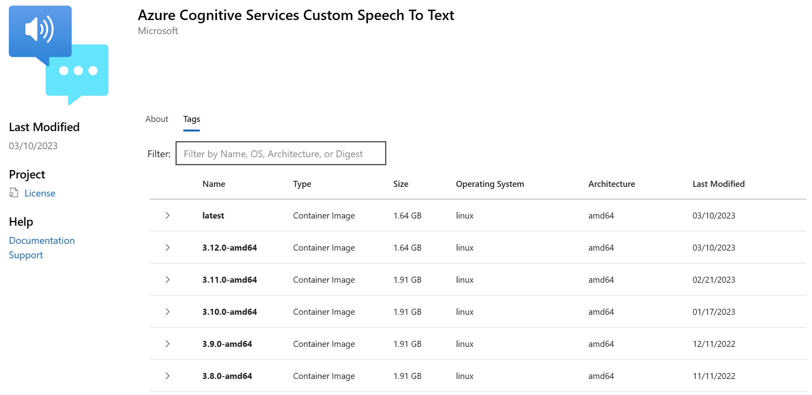Viewport: 812px width, 395px height.
Task: Open the Documentation link
Action: (42, 240)
